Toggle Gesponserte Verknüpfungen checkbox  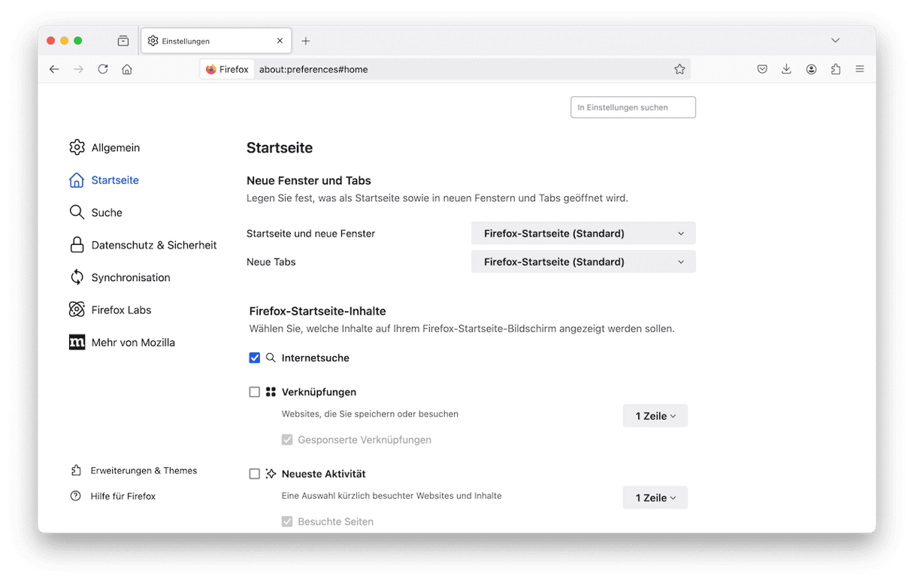pos(287,440)
